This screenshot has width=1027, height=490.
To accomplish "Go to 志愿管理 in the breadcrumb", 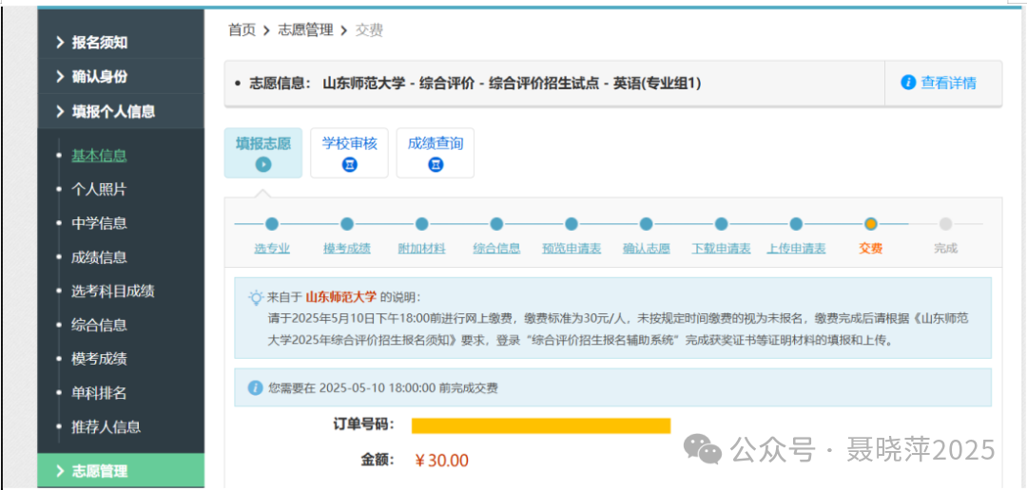I will click(x=306, y=30).
